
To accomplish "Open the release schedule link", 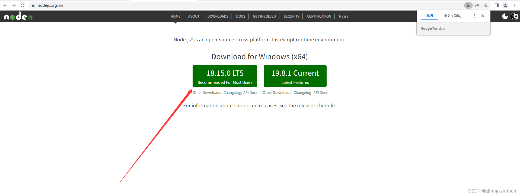I will 316,105.
